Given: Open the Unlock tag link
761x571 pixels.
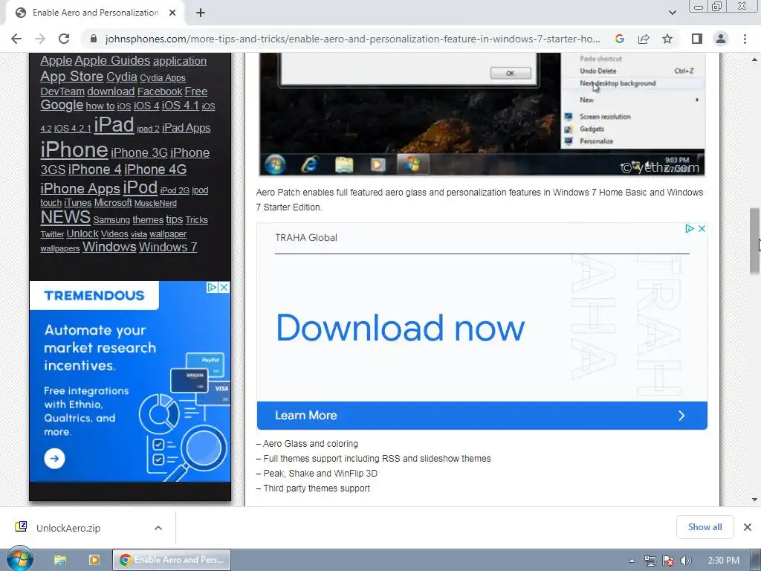Looking at the screenshot, I should (82, 234).
